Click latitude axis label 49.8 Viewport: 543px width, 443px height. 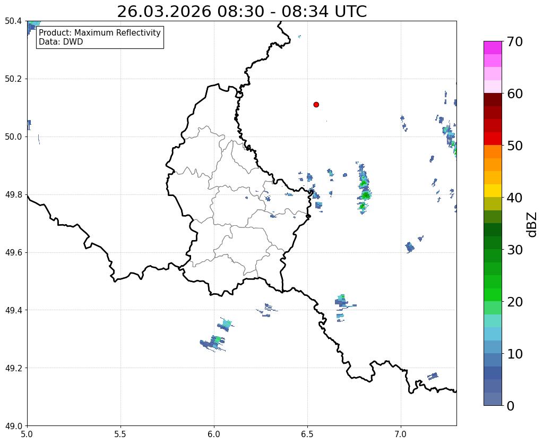pyautogui.click(x=13, y=195)
